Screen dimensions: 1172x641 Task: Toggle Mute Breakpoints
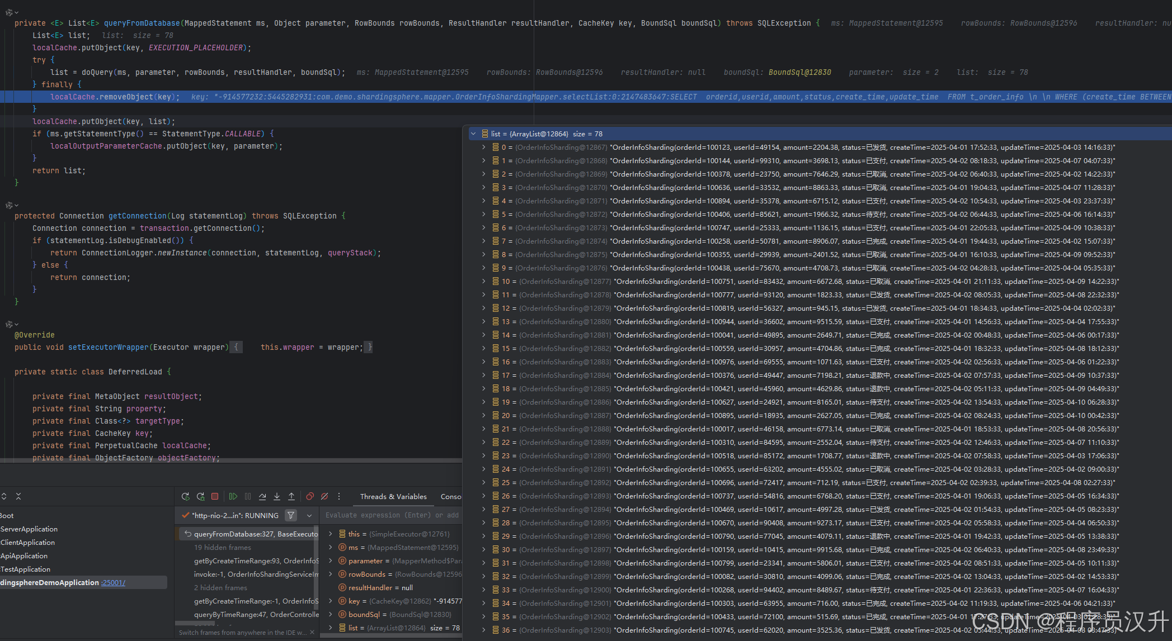coord(324,496)
